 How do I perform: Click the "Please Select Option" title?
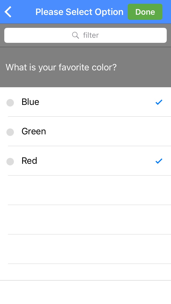pos(79,12)
